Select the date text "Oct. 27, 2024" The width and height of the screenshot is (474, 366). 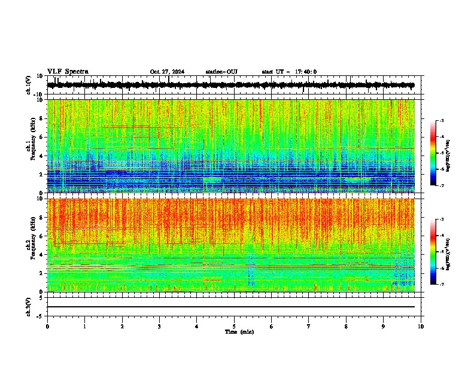(167, 72)
